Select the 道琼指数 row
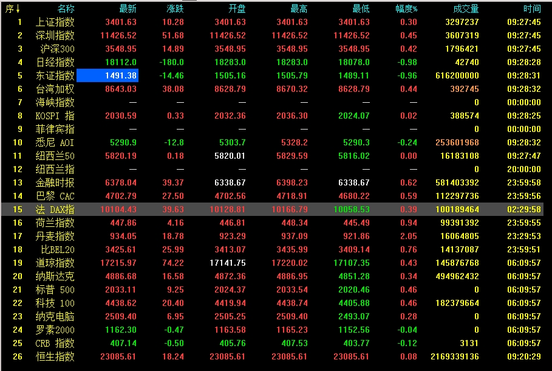 [x=55, y=263]
